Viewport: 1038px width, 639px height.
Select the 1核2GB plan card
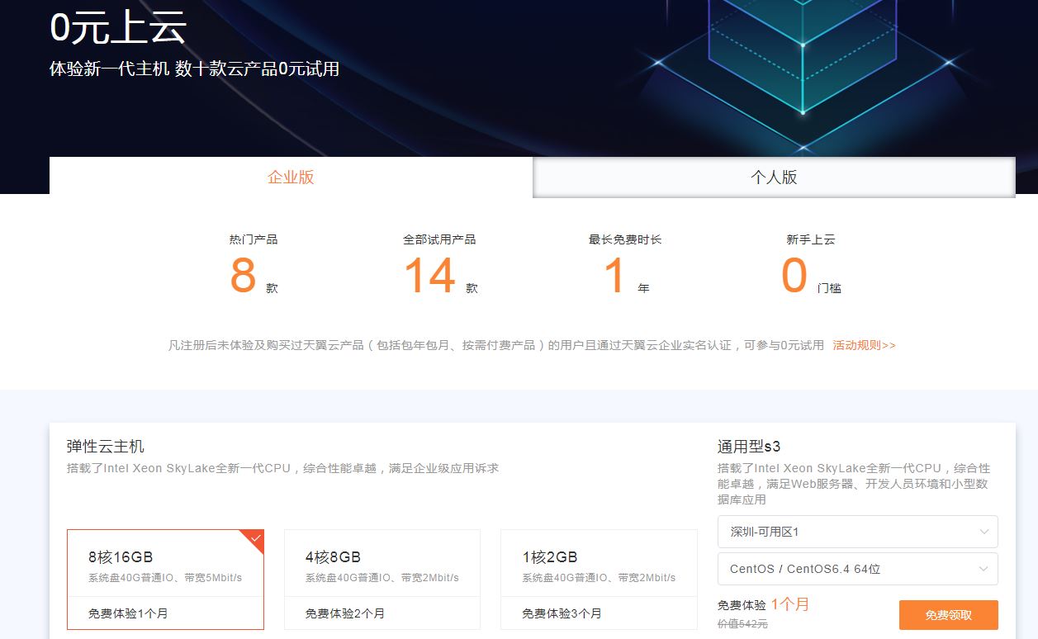tap(599, 580)
